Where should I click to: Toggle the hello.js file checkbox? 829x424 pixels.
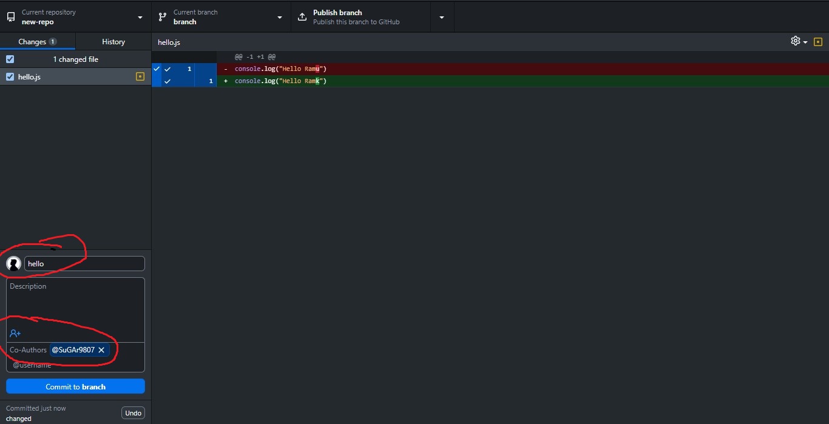click(x=10, y=77)
